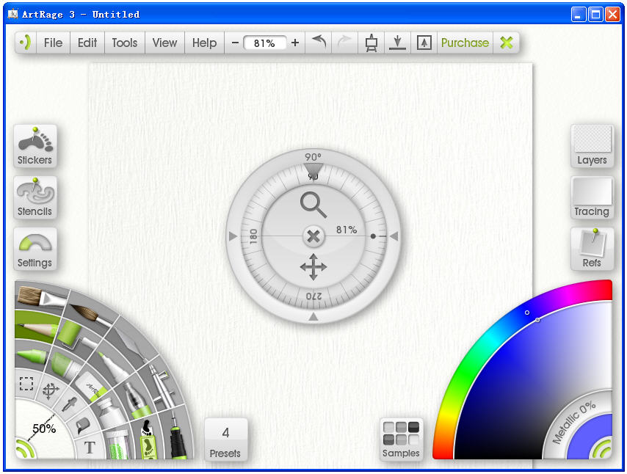Select the Felt Pen marker tool
Screen dimensions: 627x474
[x=114, y=365]
